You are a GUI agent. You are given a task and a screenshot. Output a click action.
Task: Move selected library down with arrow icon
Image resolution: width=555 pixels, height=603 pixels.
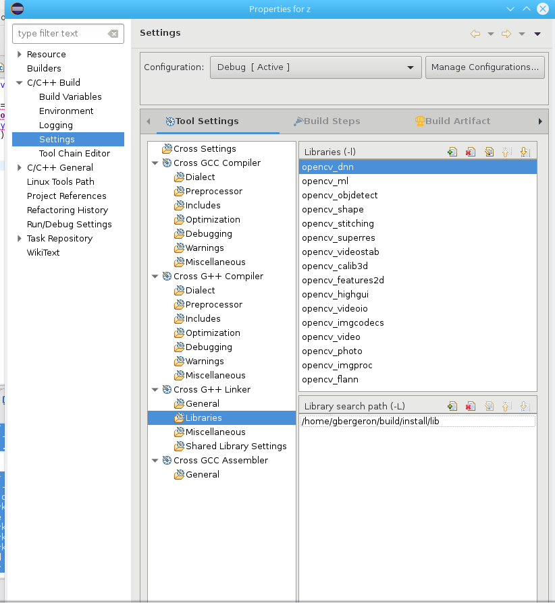point(525,152)
